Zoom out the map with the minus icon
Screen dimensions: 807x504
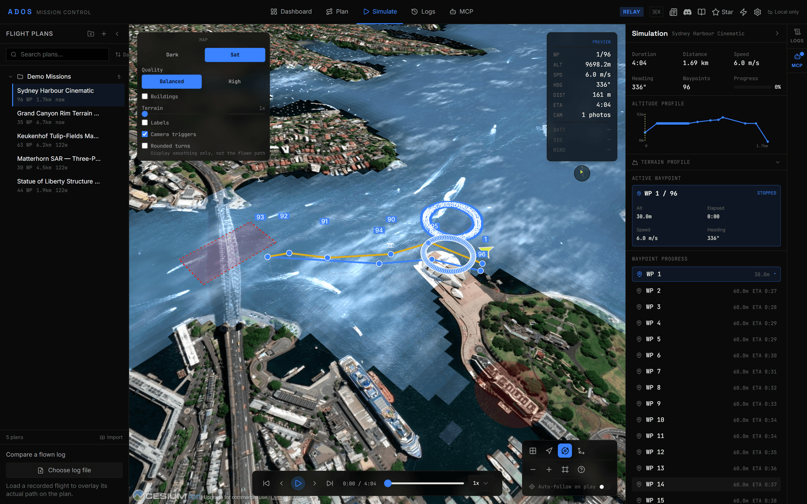[x=533, y=470]
